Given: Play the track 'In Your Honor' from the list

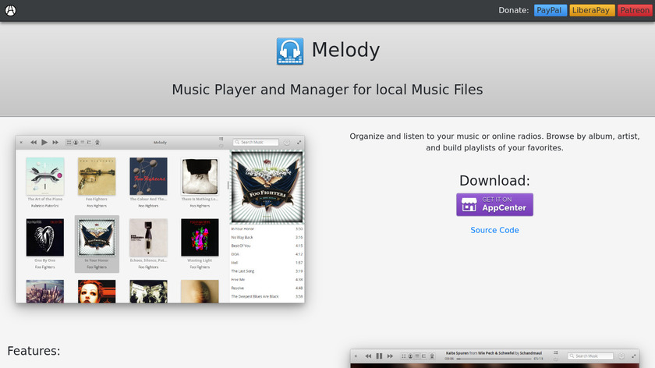Looking at the screenshot, I should (267, 229).
